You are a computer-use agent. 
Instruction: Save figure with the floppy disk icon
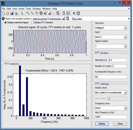coord(12,13)
